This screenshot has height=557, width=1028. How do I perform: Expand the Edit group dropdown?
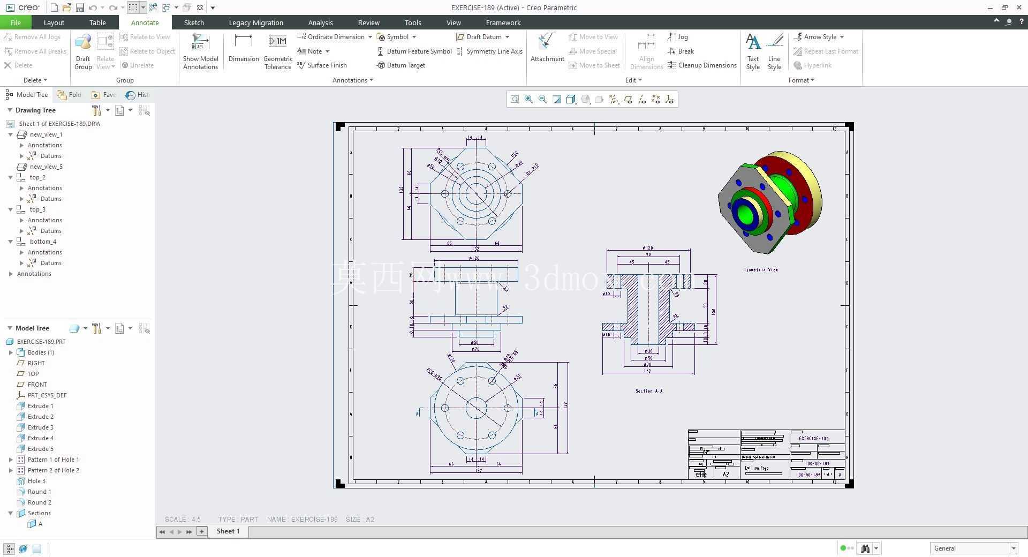633,80
